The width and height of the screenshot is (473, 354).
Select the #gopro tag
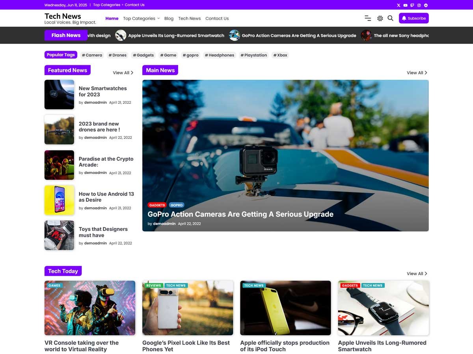click(191, 55)
